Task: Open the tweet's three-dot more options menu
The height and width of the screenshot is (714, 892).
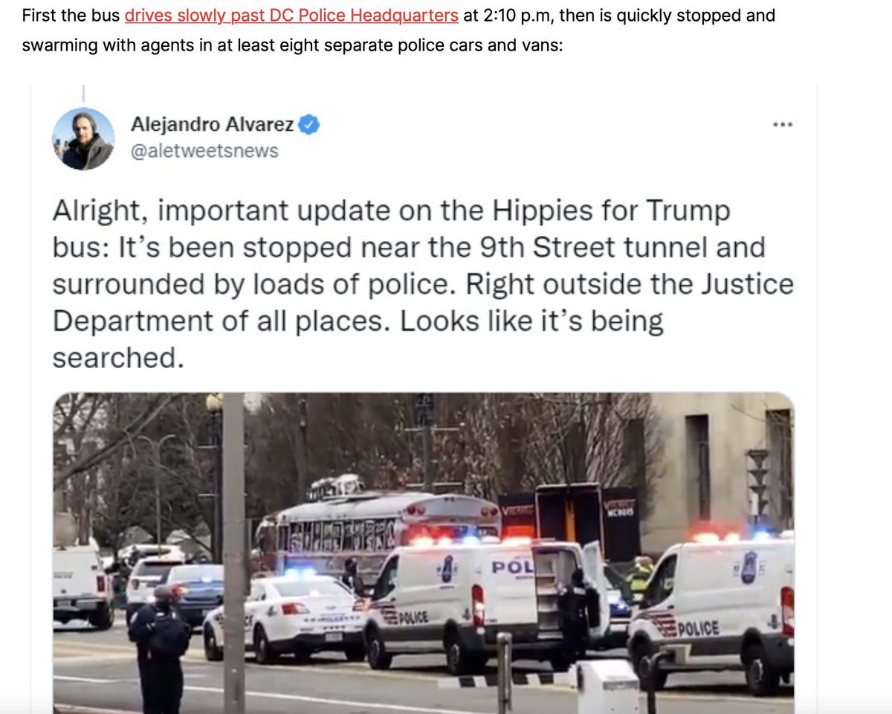Action: [783, 125]
